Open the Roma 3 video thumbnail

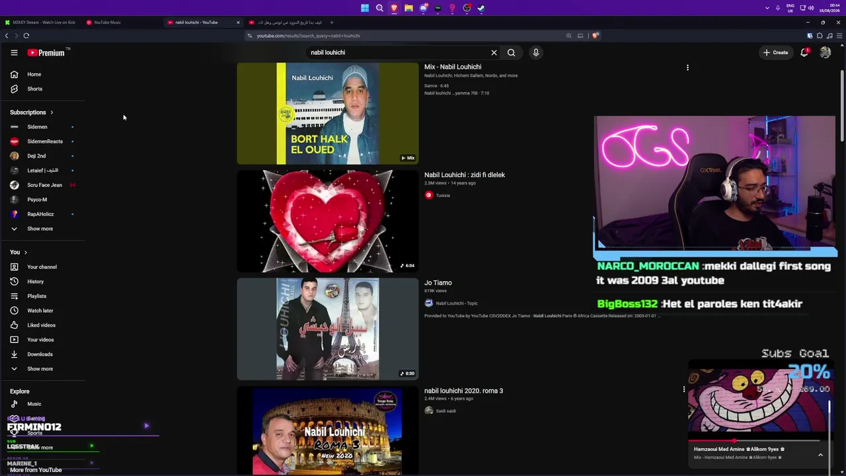click(328, 431)
